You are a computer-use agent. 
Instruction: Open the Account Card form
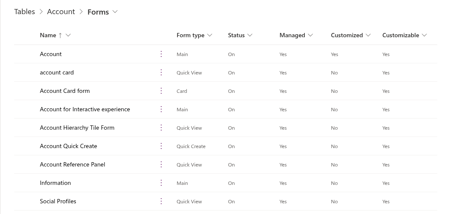click(x=65, y=91)
